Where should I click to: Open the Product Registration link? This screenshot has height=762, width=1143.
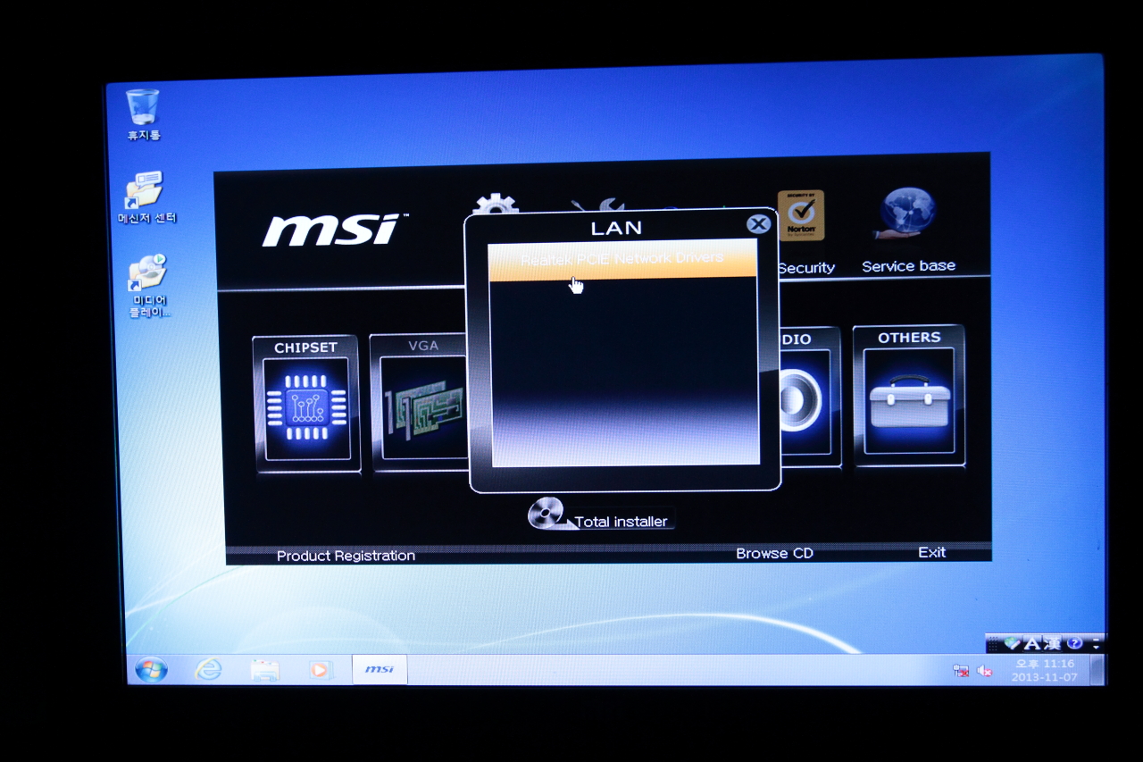346,556
